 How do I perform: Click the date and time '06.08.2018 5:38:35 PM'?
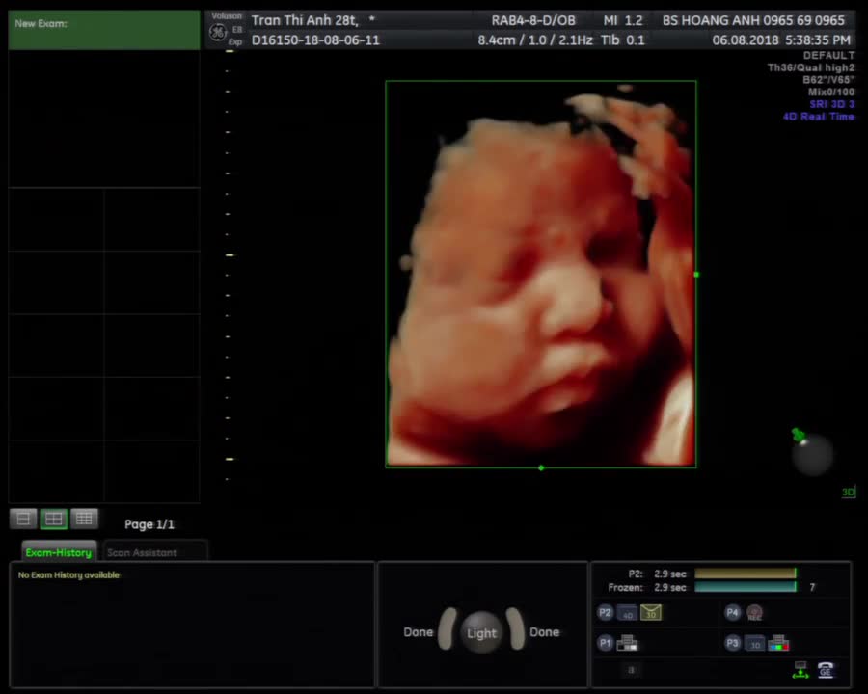pos(781,40)
